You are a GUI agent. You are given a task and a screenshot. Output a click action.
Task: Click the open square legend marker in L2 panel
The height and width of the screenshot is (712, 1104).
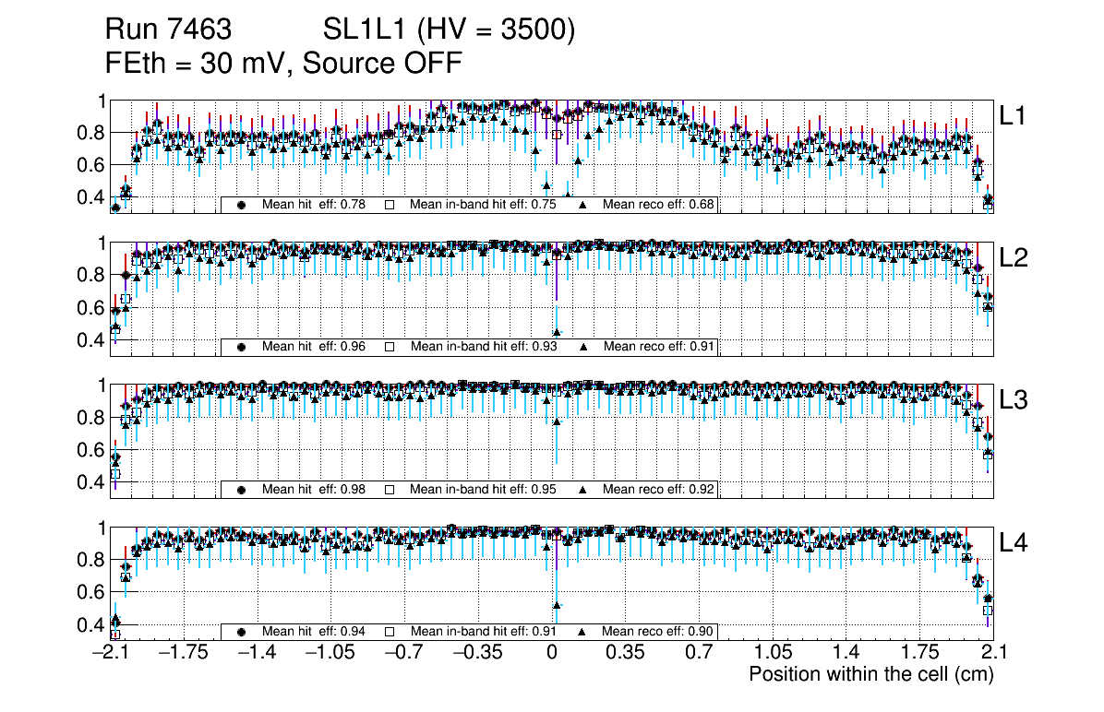pyautogui.click(x=390, y=347)
